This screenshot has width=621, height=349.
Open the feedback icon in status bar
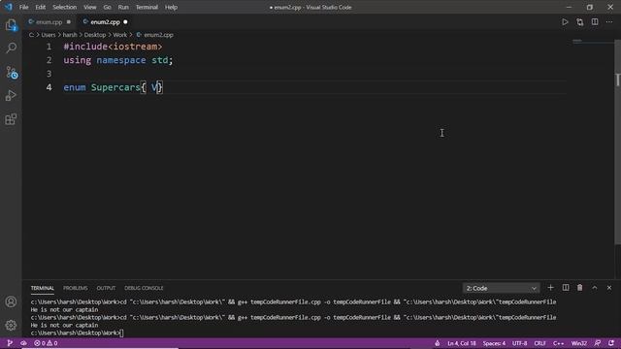[598, 343]
